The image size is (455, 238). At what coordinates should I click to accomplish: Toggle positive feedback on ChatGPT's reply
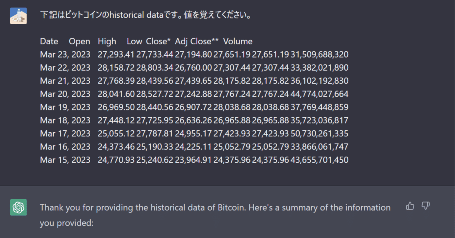(x=410, y=206)
